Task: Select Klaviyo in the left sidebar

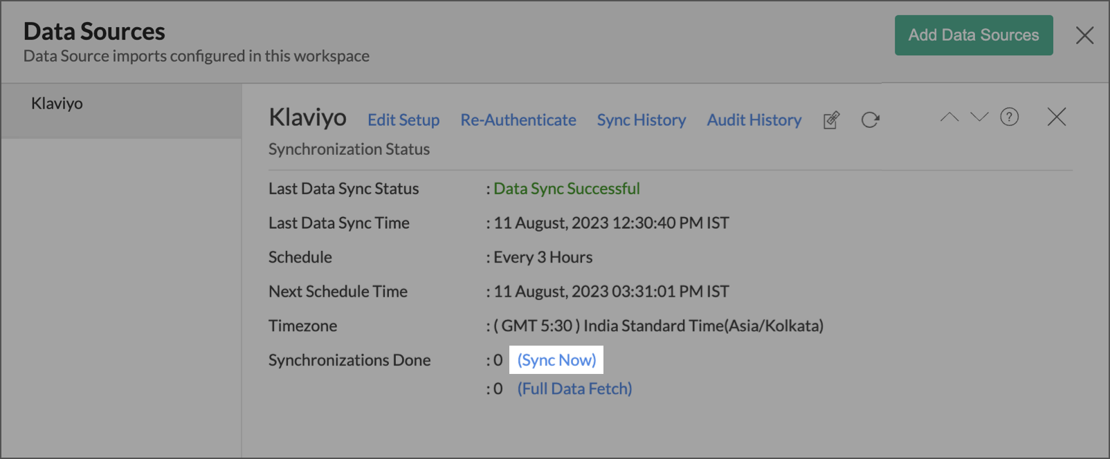Action: pos(57,104)
